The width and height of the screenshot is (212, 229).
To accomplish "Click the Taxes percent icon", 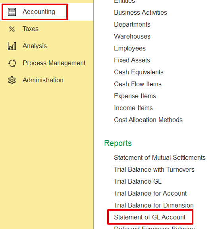I will tap(12, 29).
